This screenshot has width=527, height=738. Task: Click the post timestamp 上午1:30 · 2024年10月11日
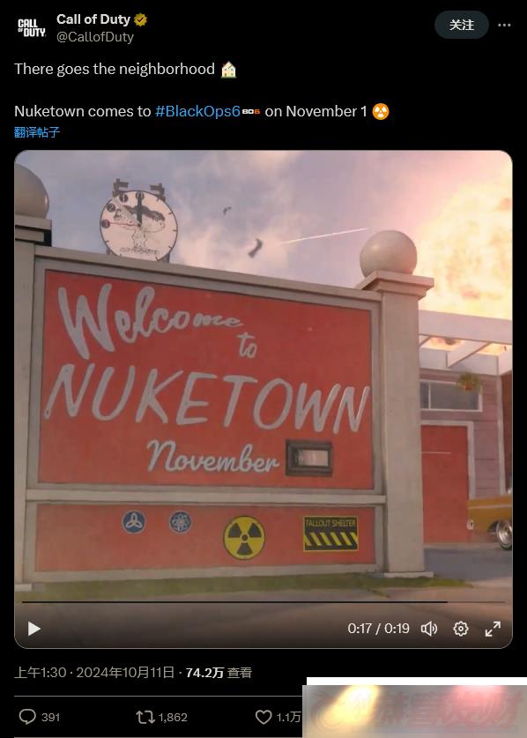(94, 672)
